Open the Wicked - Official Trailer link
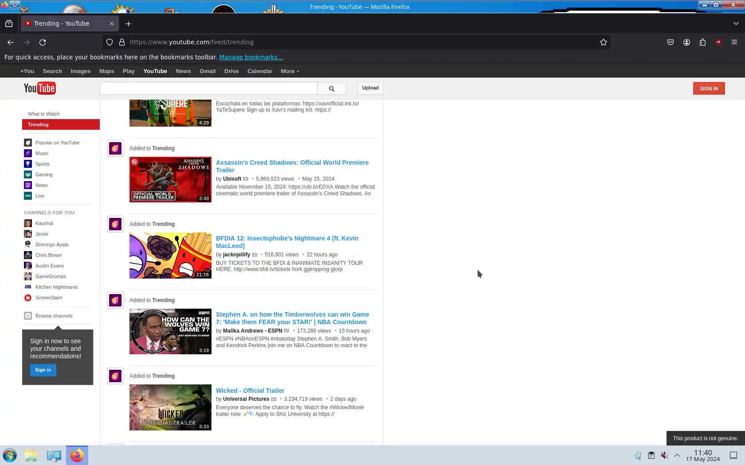 tap(250, 391)
